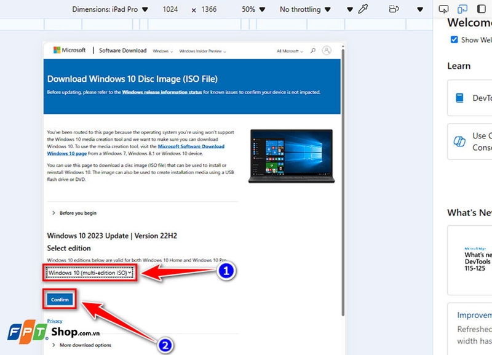Expand the Windows Insider Preview menu
This screenshot has width=492, height=355.
click(x=202, y=51)
